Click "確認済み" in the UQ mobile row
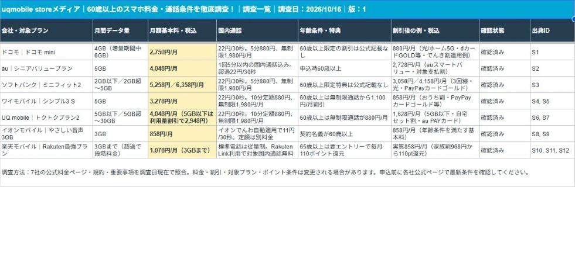This screenshot has width=575, height=273. coord(504,117)
